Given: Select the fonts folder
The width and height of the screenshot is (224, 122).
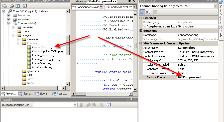Looking at the screenshot, I should coord(26,31).
